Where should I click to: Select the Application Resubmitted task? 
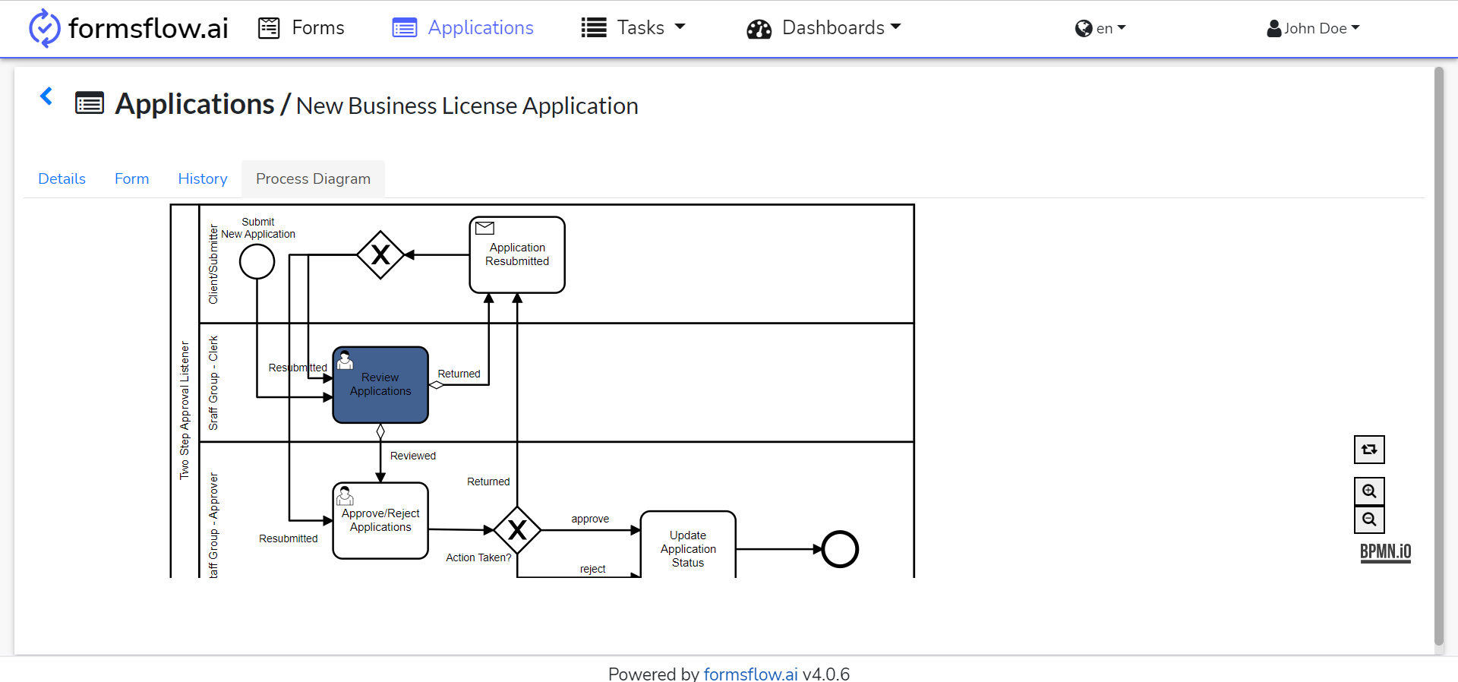pos(517,255)
